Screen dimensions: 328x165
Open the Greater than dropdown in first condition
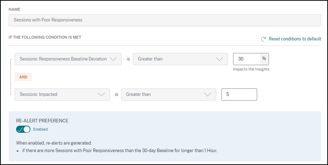tap(175, 59)
